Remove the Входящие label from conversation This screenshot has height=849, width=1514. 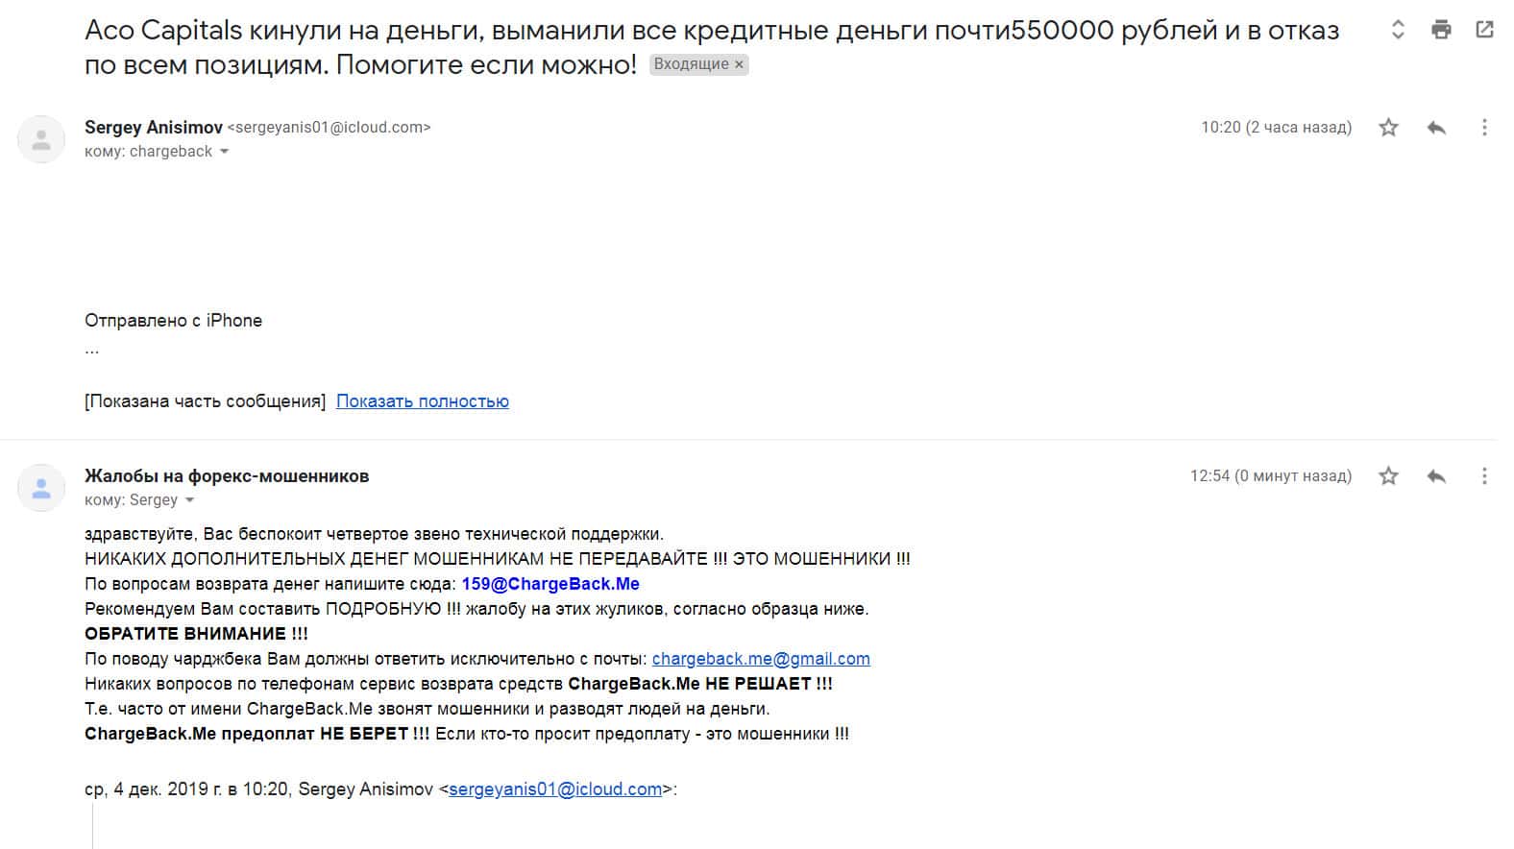click(x=739, y=65)
